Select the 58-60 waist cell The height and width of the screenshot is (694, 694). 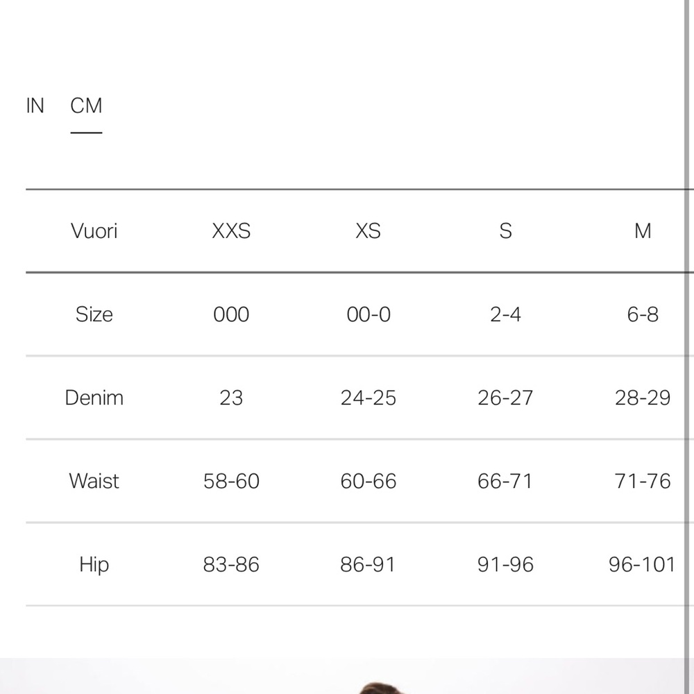point(231,481)
